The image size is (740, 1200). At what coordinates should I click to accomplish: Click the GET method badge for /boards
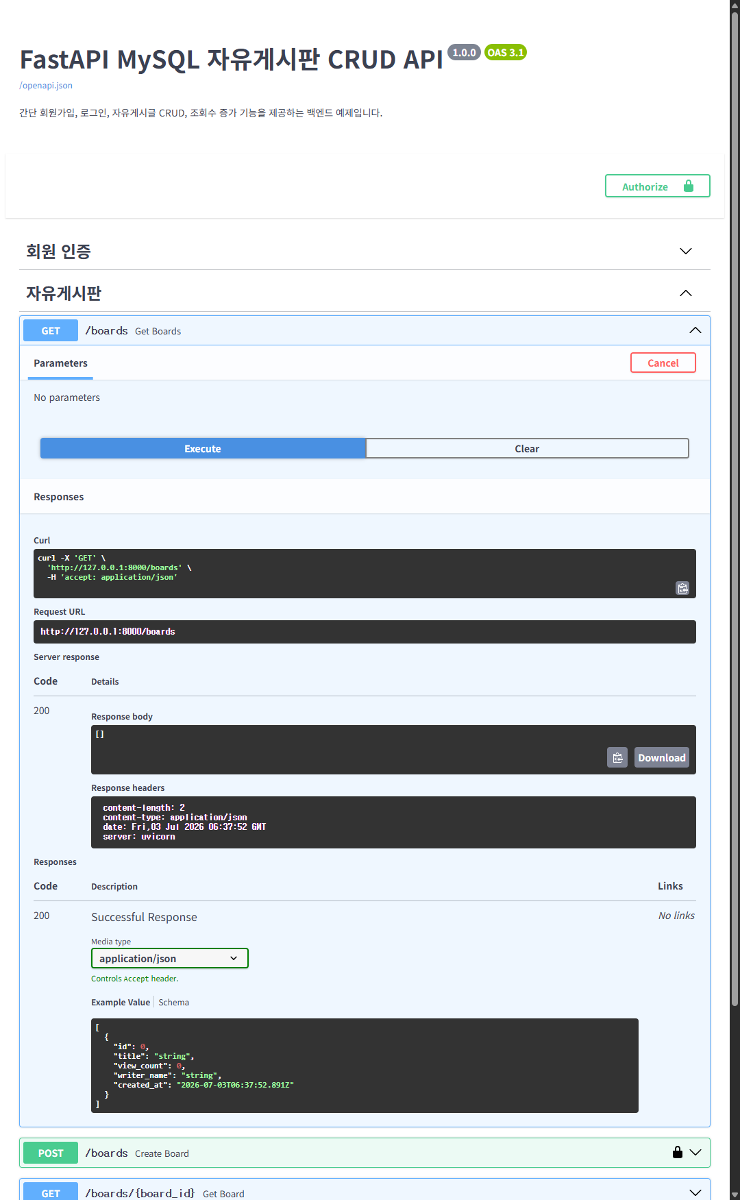pyautogui.click(x=51, y=330)
